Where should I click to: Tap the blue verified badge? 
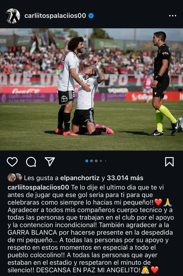coord(91,16)
